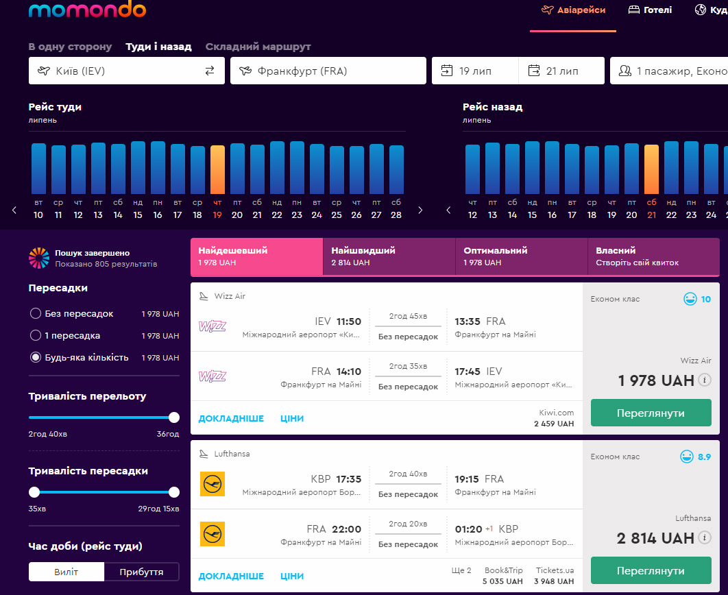Click the airplane icon in Франкфурт destination field
The width and height of the screenshot is (728, 595).
tap(245, 71)
